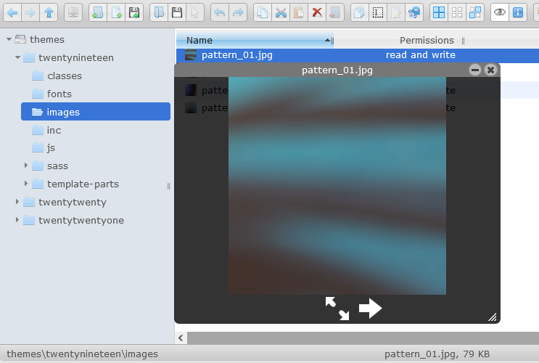Click the horizontal scrollbar of file list
Screen dimensions: 539x363
pos(363,338)
